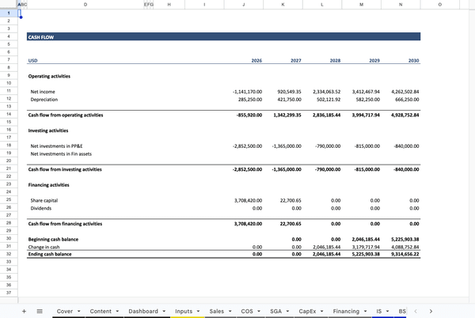
Task: Open the Financing tab dropdown arrow
Action: tap(366, 312)
